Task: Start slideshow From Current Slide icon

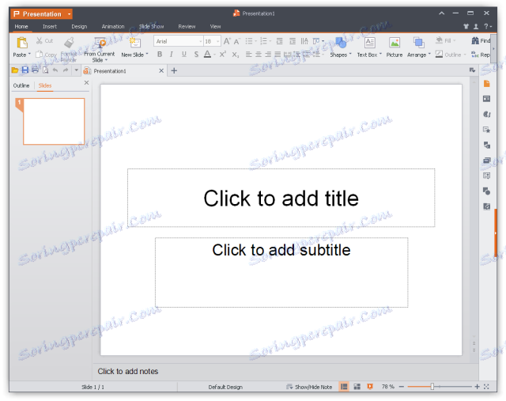Action: [100, 43]
